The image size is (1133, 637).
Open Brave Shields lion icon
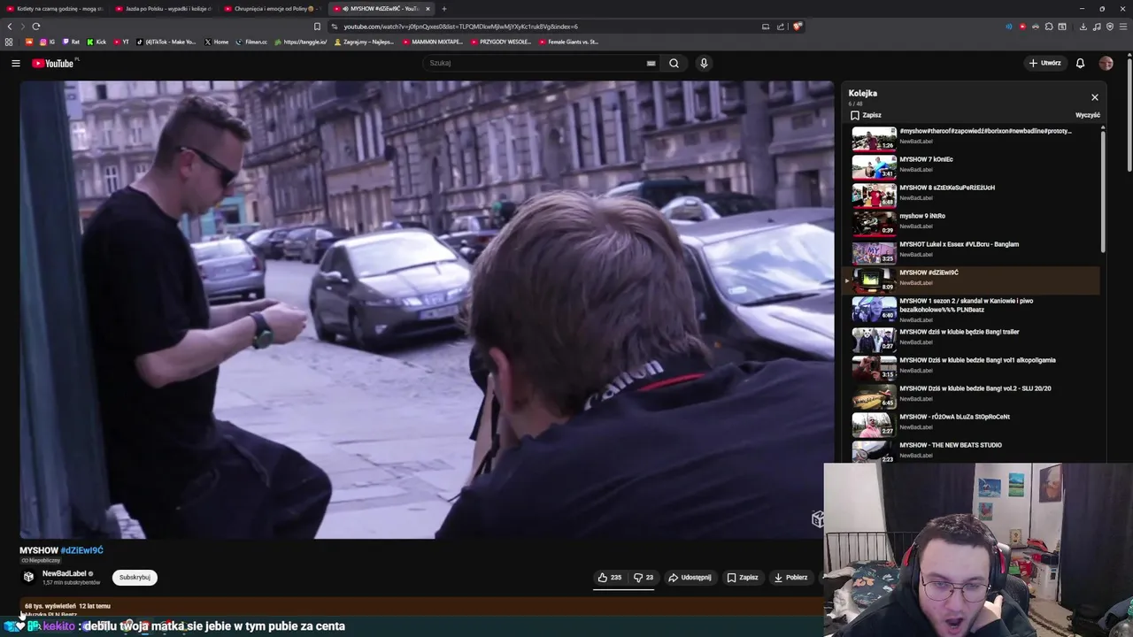pos(797,27)
